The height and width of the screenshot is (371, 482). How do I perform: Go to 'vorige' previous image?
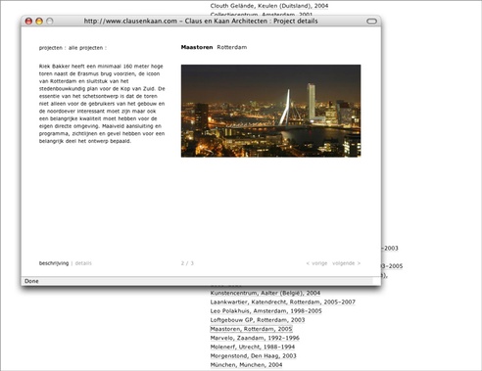(x=316, y=263)
